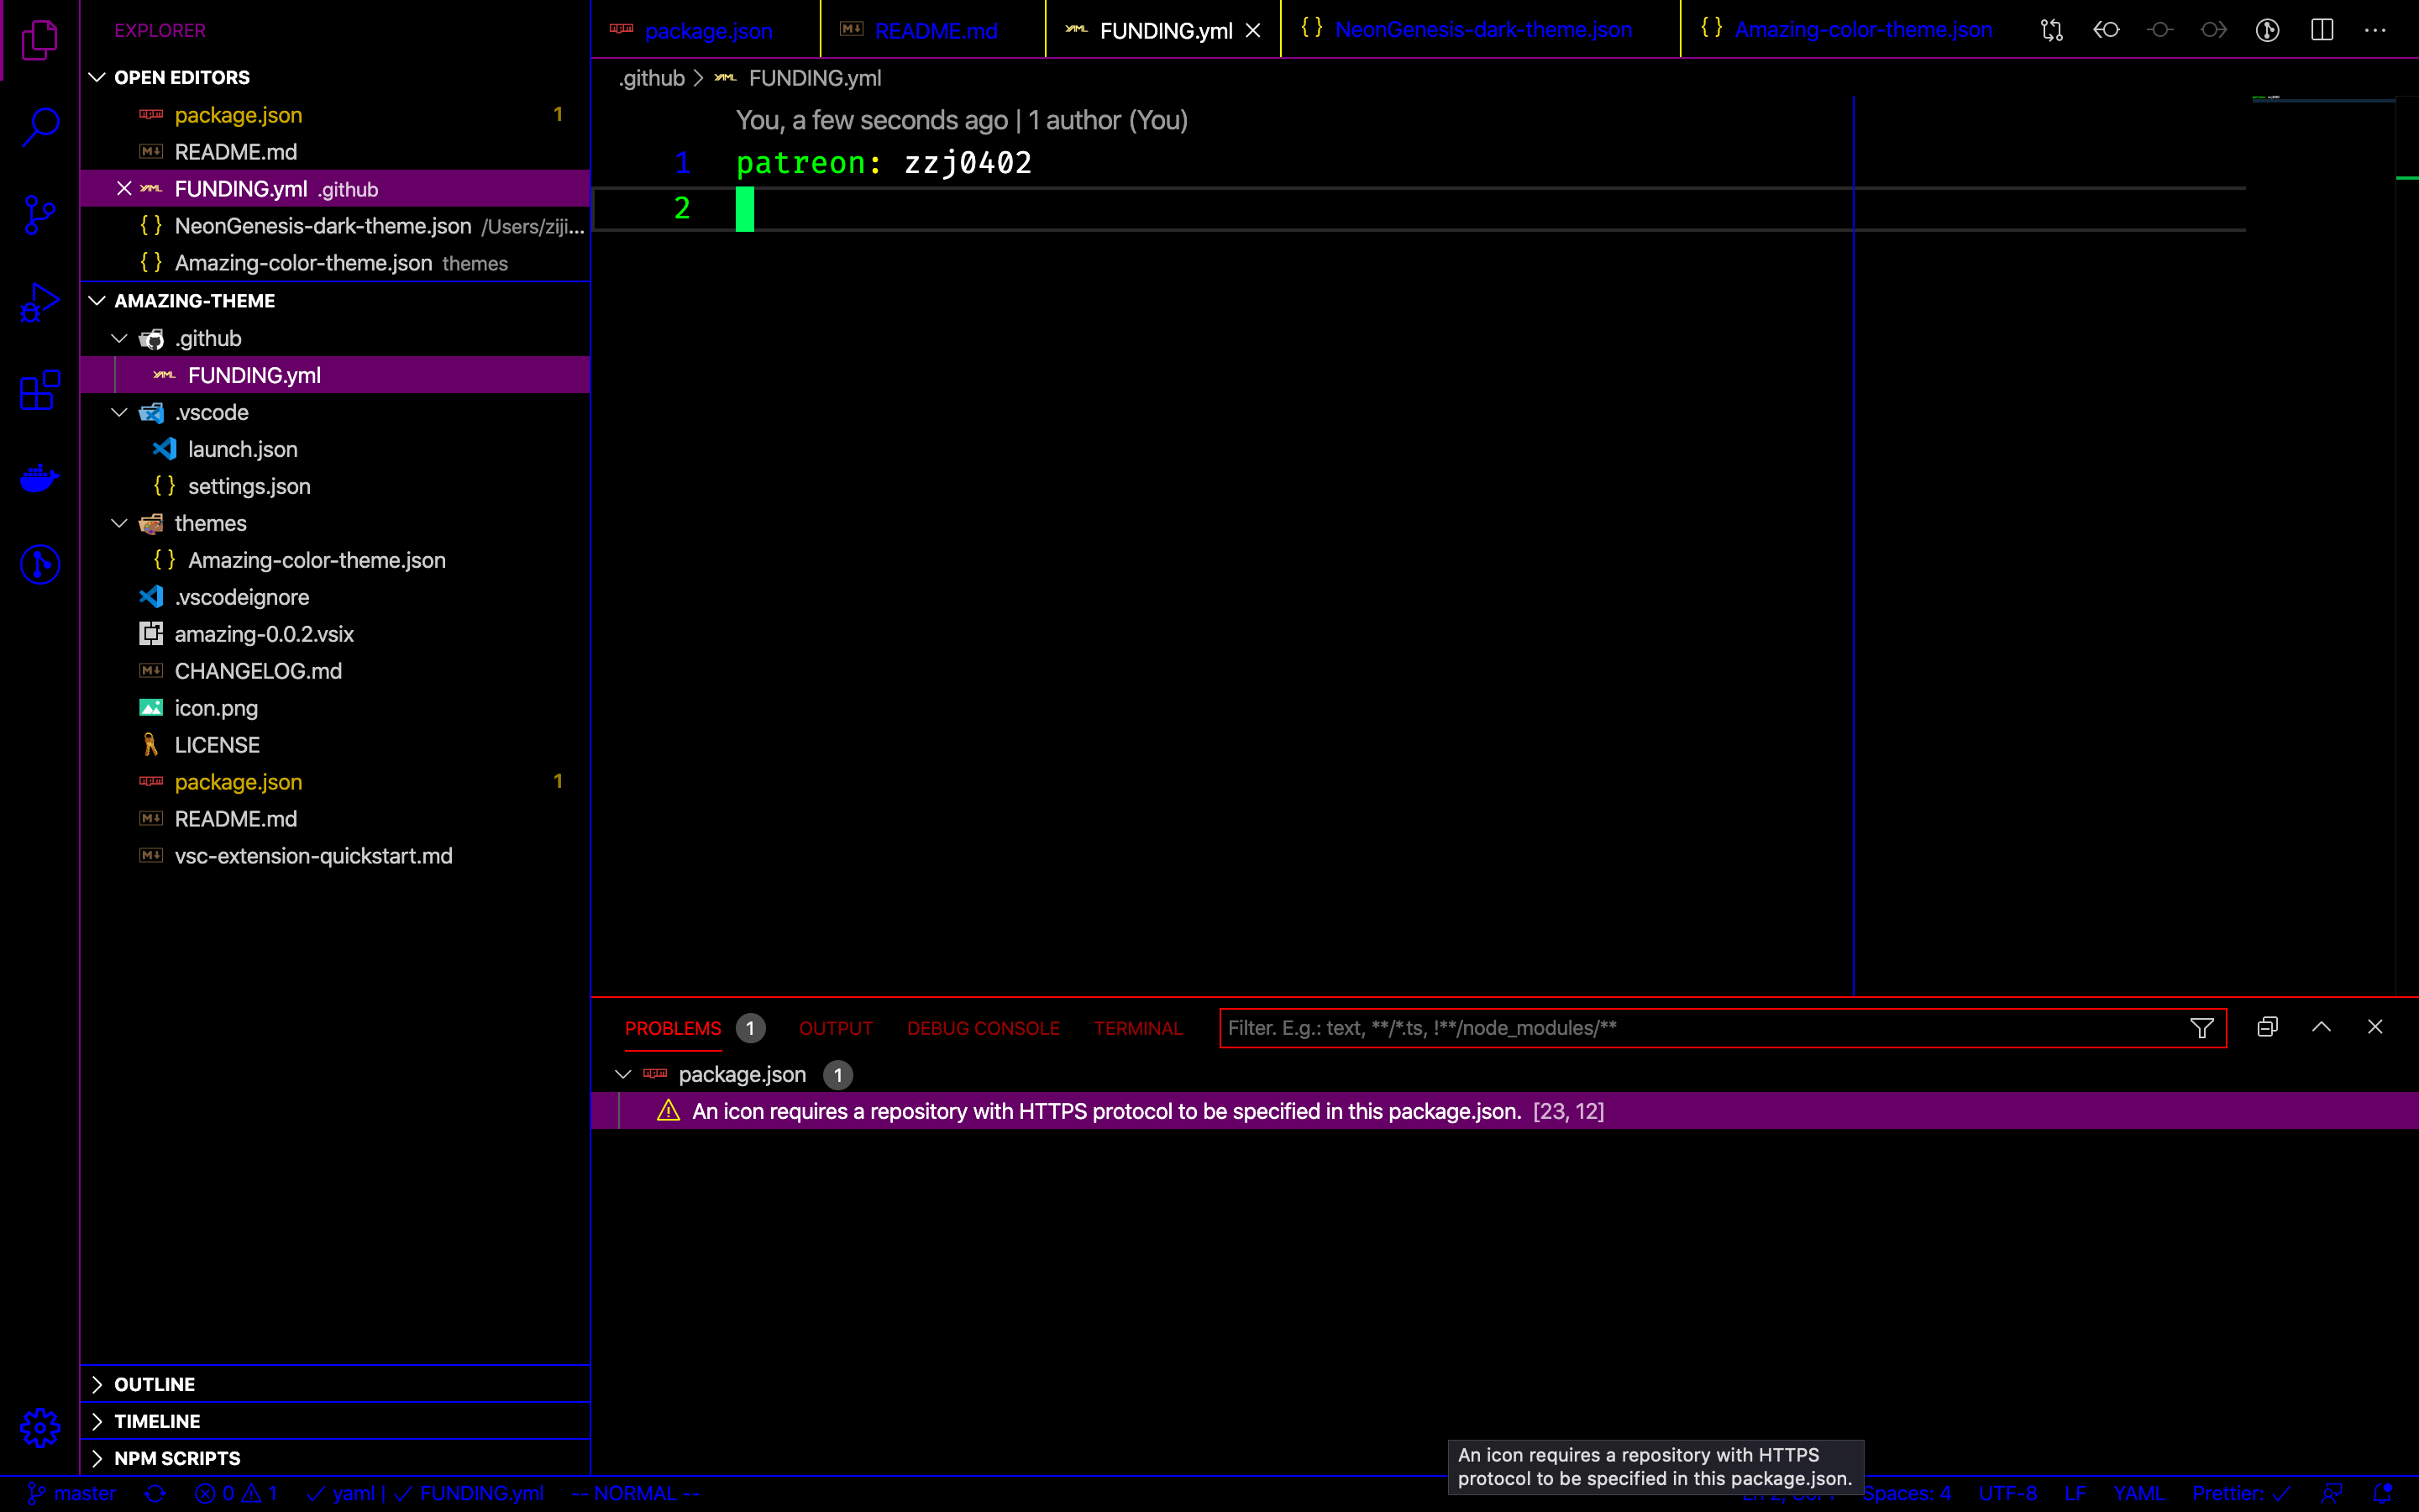Open the Source Control view
The image size is (2419, 1512).
(40, 214)
